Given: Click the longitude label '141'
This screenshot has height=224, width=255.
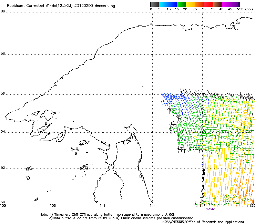Looking at the screenshot, I should coord(102,206).
